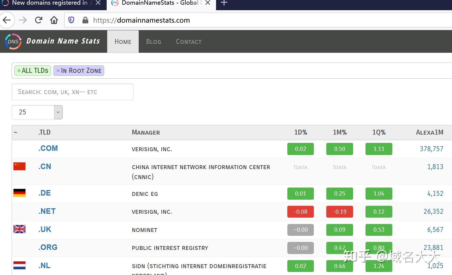Click the browser back arrow button
452x275 pixels.
[7, 20]
